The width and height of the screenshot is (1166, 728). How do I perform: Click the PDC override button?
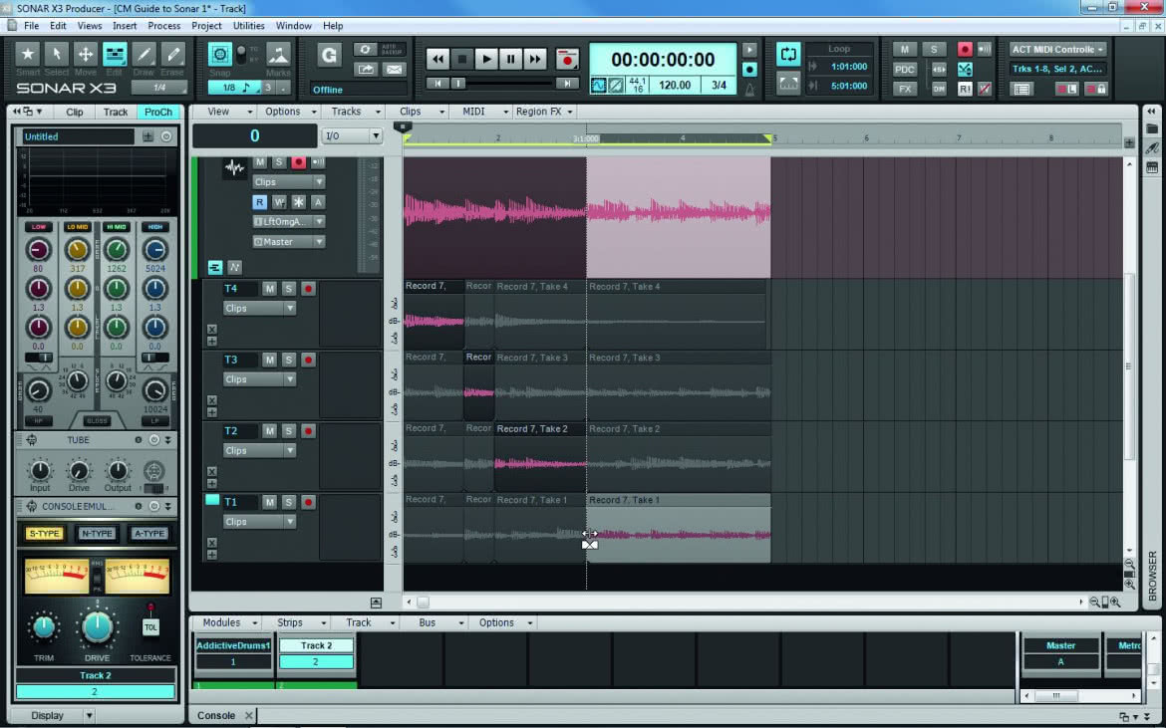point(904,69)
